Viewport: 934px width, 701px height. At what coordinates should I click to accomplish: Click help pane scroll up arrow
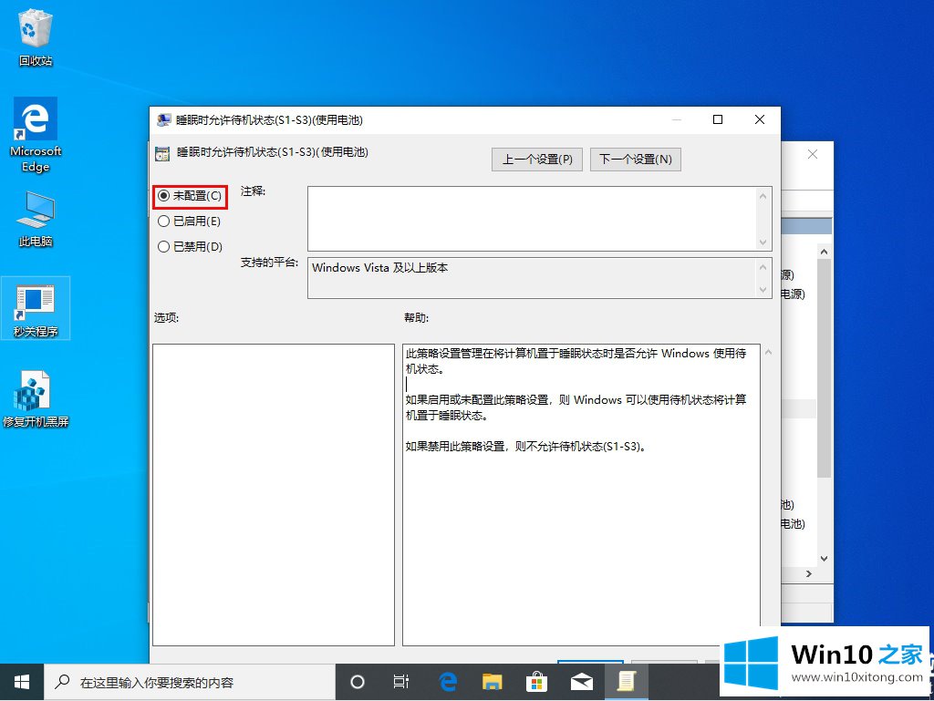point(768,352)
